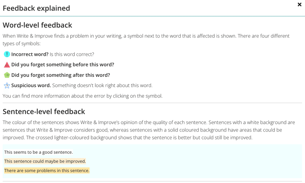The height and width of the screenshot is (183, 305).
Task: Click the 'Word-level feedback' heading
Action: coord(37,25)
